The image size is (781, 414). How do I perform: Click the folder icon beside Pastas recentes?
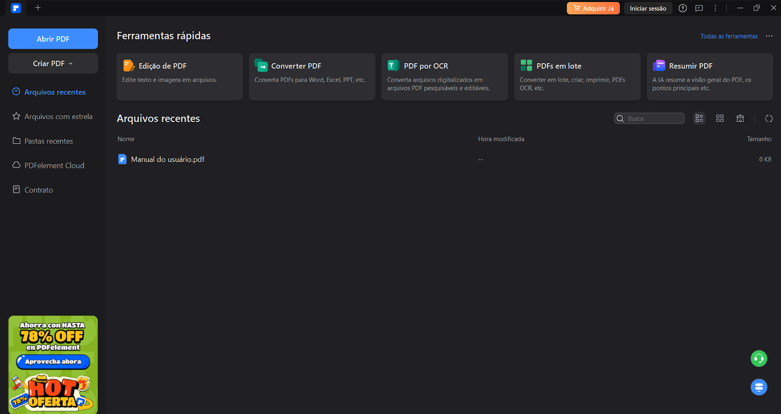(16, 141)
